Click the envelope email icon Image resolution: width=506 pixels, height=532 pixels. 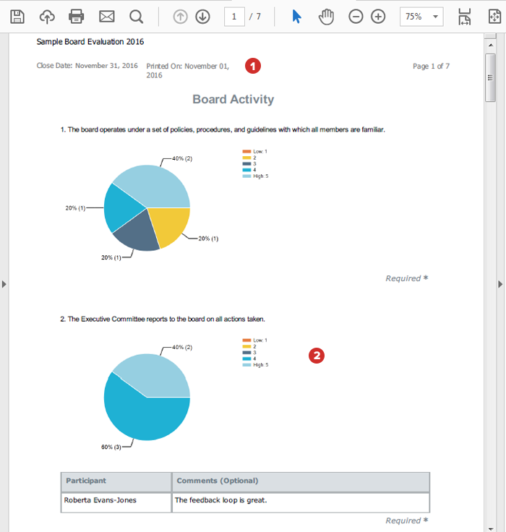point(106,16)
